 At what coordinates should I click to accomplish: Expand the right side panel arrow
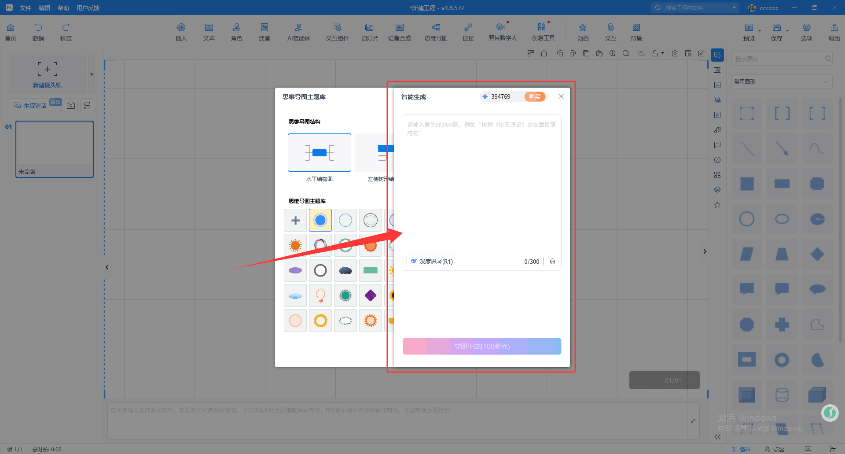[705, 251]
